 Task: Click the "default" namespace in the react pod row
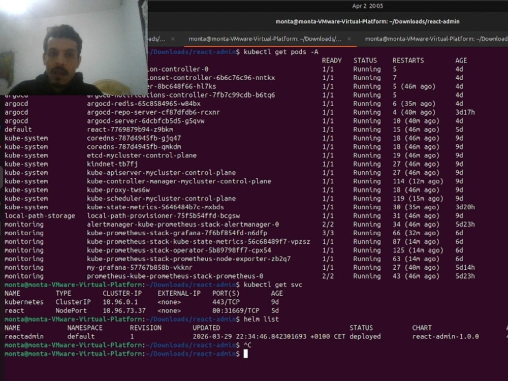[x=18, y=129]
